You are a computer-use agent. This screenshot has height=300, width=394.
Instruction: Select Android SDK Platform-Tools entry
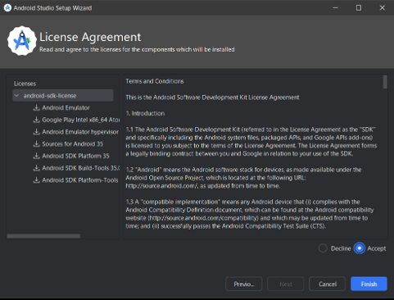(80, 180)
